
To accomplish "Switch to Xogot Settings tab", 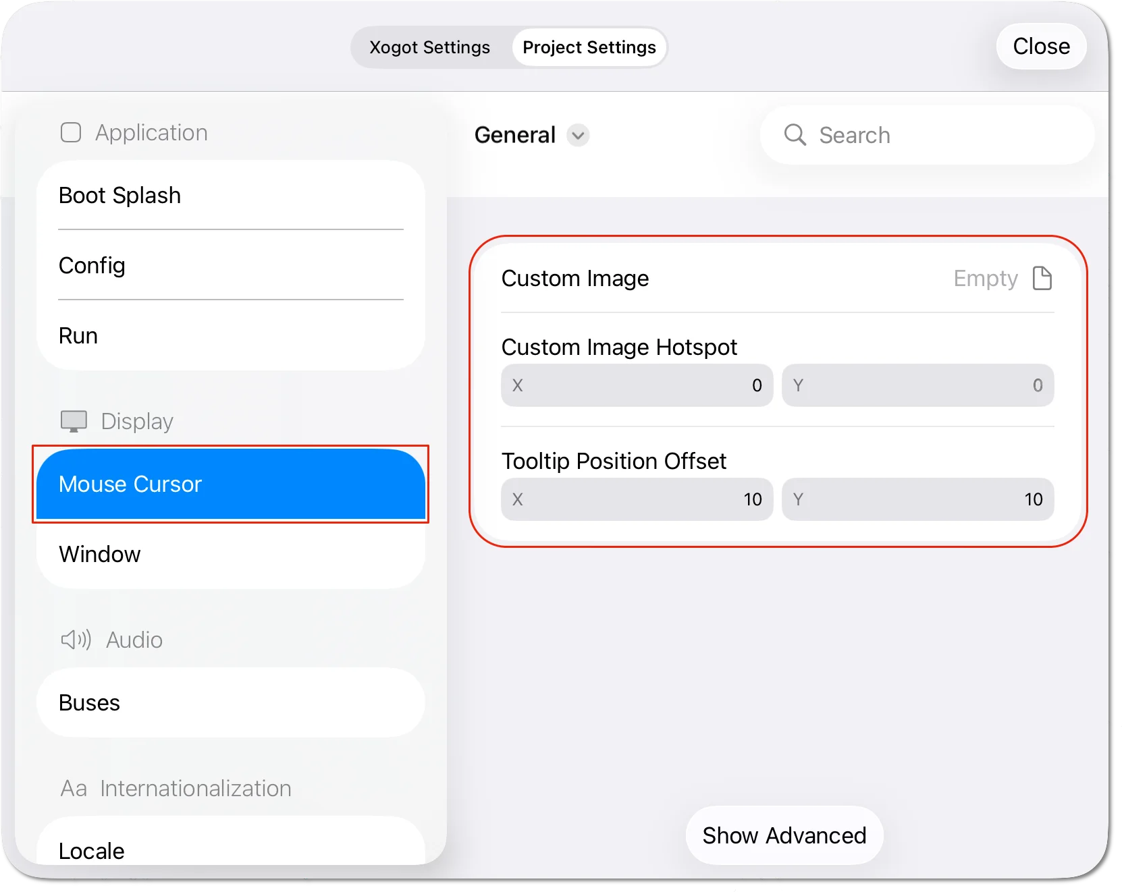I will (430, 47).
